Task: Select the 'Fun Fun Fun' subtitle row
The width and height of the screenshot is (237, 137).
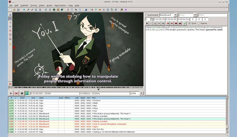Action: coord(117,129)
